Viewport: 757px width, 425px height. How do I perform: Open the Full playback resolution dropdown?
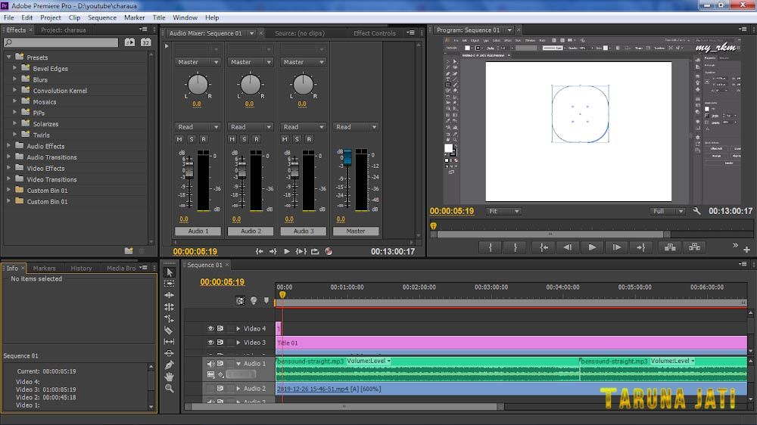click(668, 211)
